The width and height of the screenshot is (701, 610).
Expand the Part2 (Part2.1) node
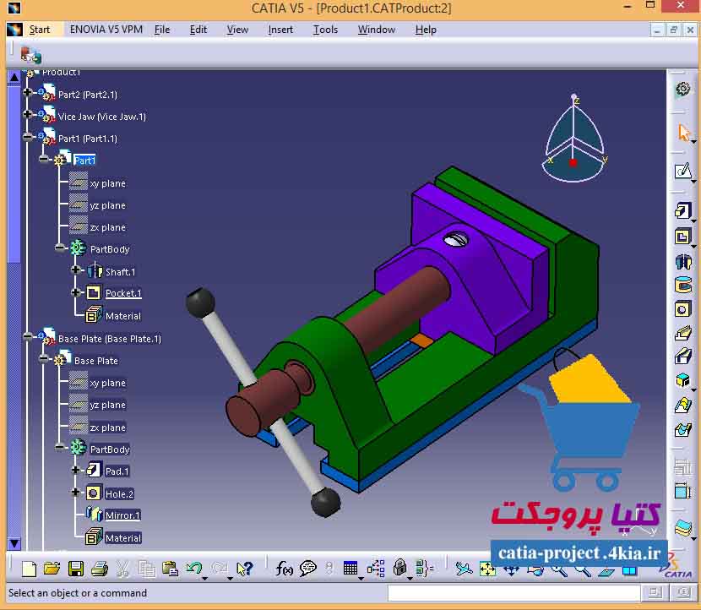tap(27, 92)
